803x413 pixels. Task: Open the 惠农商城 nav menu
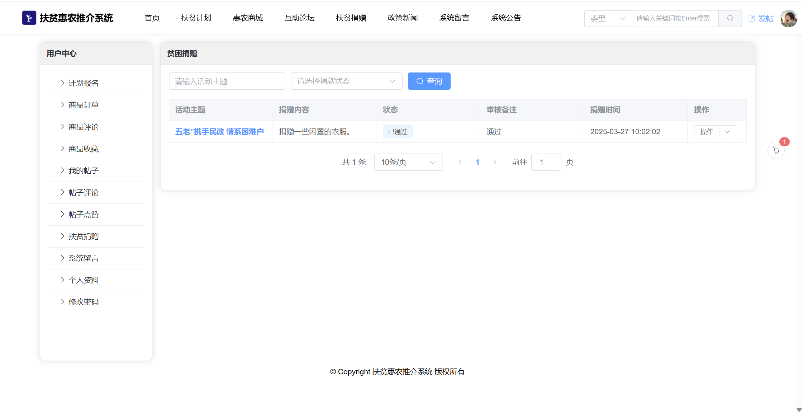click(x=248, y=18)
